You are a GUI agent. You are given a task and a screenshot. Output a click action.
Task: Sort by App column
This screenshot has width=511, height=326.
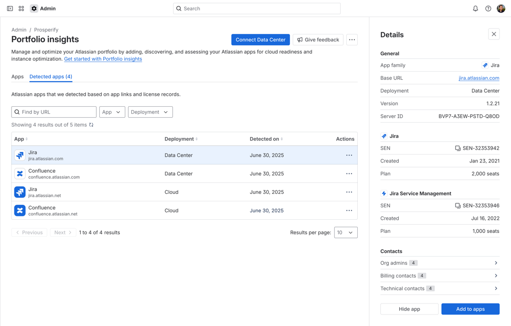[21, 139]
